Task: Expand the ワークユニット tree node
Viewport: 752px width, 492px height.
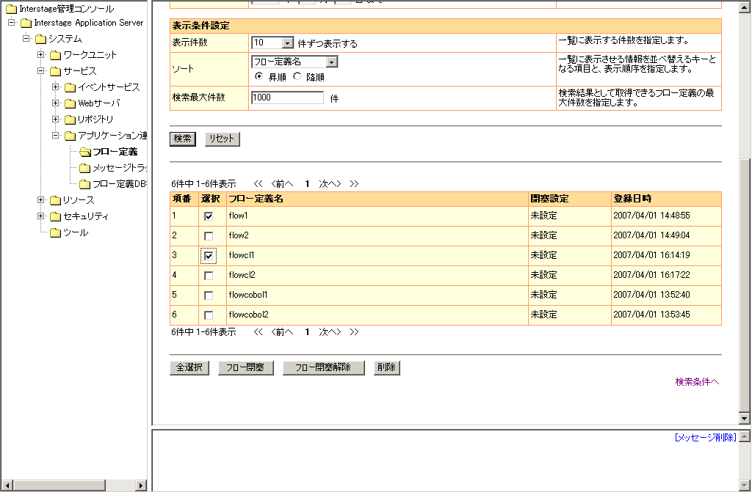Action: coord(41,54)
